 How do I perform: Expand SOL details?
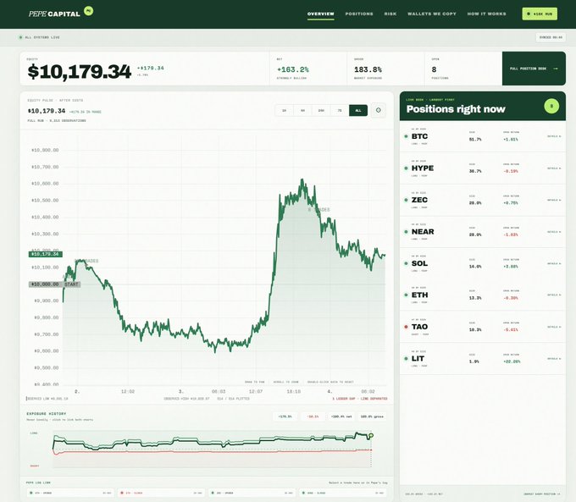(554, 263)
